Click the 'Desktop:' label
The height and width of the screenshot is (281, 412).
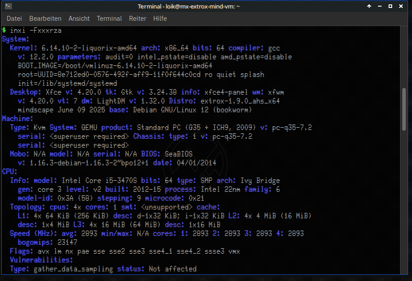tap(26, 92)
